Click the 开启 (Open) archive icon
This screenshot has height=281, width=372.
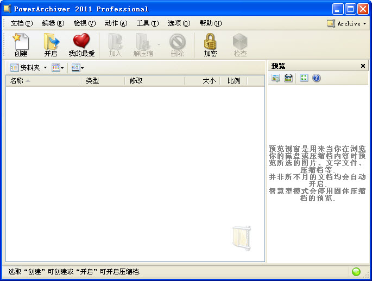point(51,44)
